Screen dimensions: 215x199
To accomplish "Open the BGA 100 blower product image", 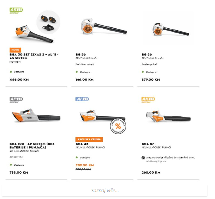I will (36, 116).
